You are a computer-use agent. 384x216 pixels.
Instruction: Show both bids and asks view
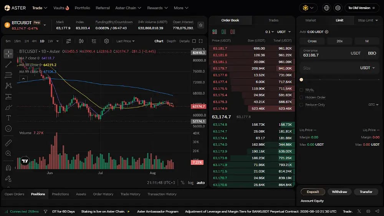tap(215, 32)
